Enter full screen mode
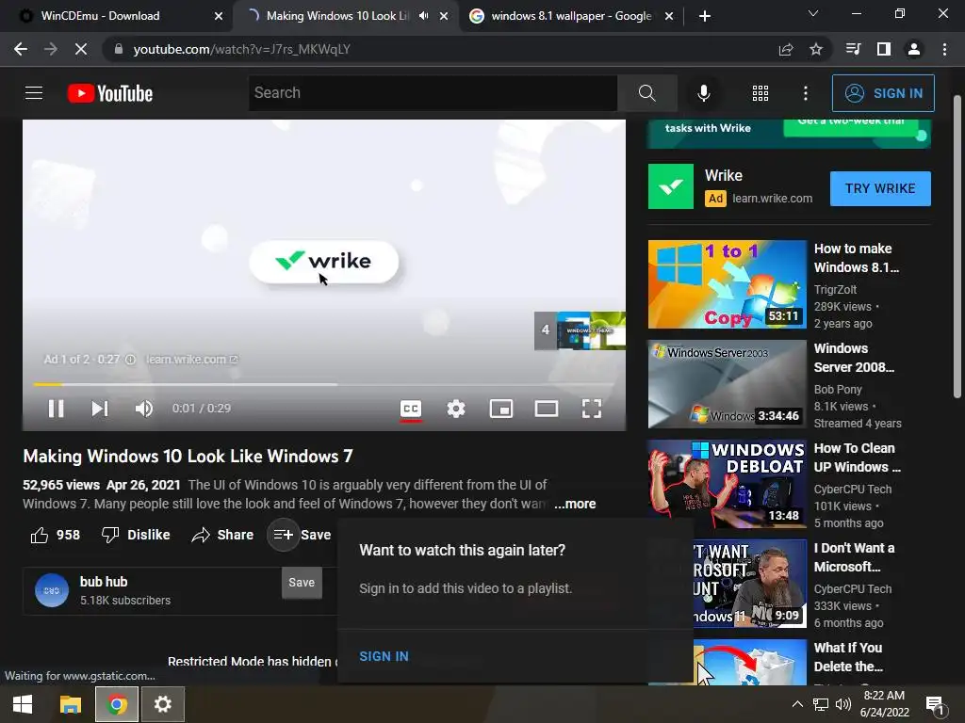 (592, 409)
